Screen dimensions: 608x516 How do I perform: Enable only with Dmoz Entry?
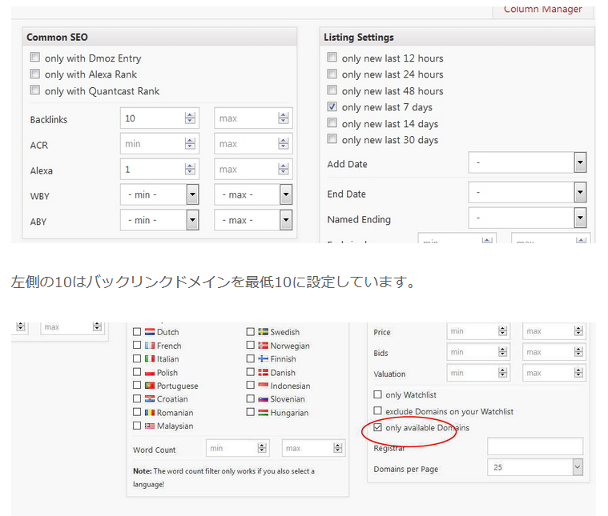(x=34, y=58)
